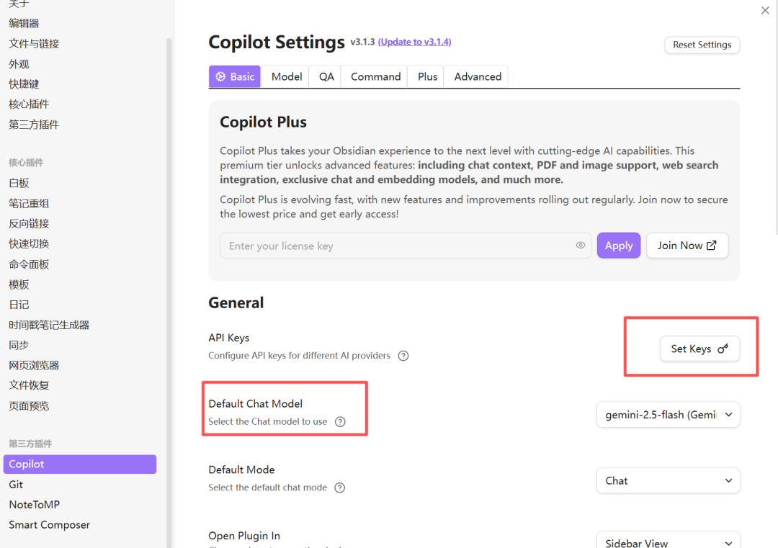Open Git plugin settings in sidebar
778x548 pixels.
click(x=17, y=485)
